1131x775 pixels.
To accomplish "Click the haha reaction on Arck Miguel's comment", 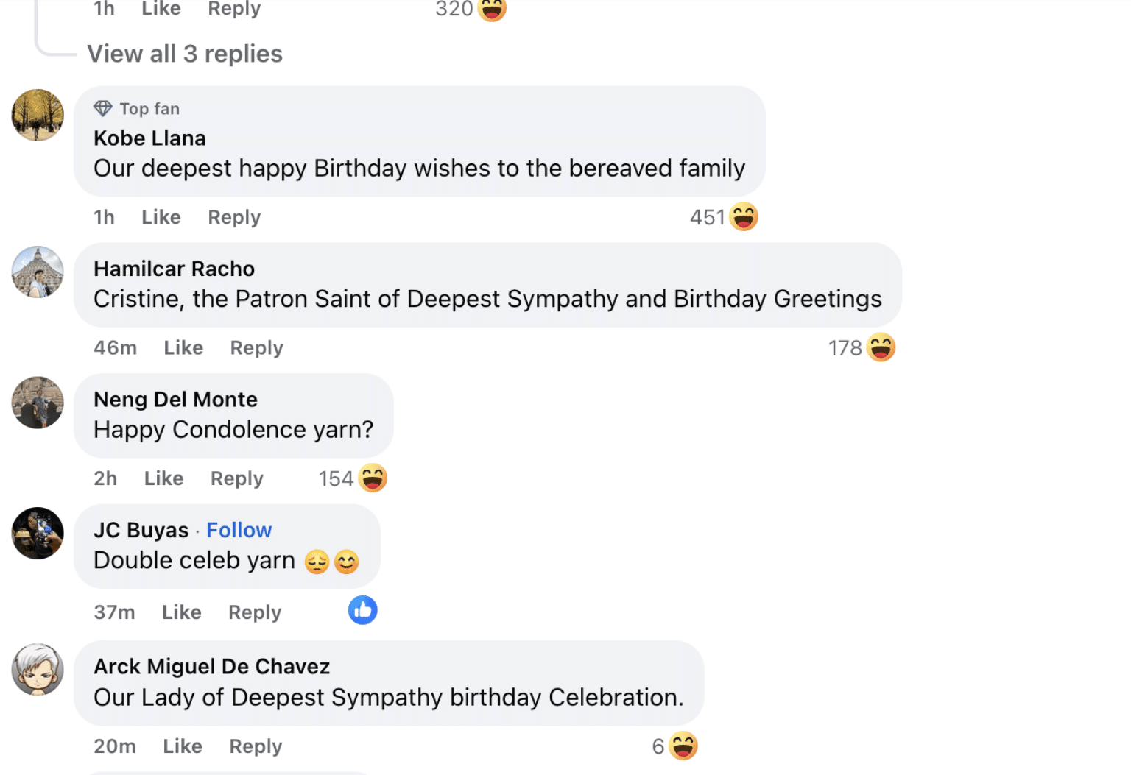I will 683,746.
